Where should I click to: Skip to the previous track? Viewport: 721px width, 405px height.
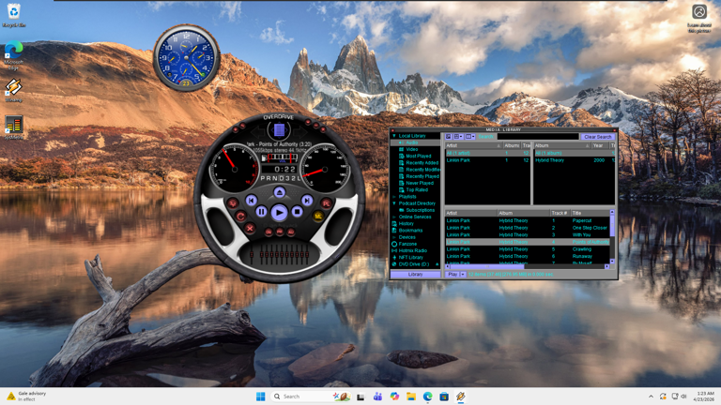click(252, 201)
